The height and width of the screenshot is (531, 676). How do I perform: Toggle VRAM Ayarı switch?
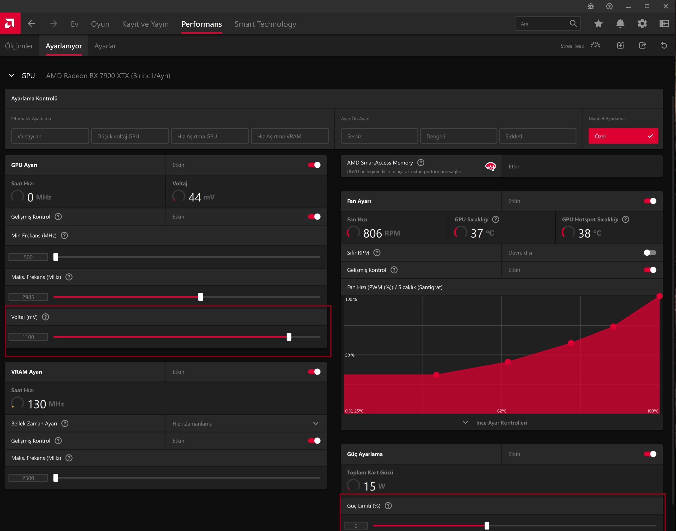[x=314, y=372]
